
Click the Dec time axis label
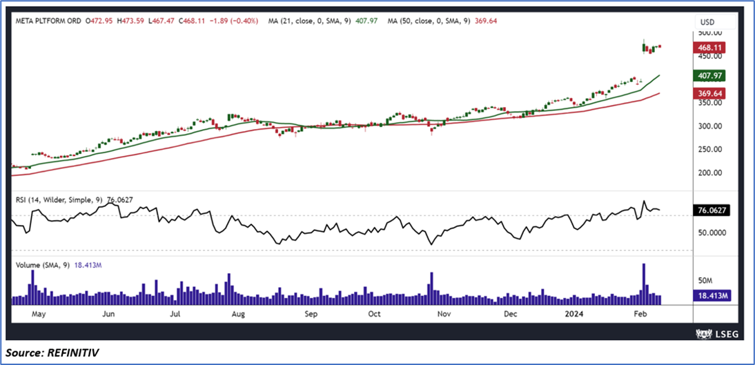pyautogui.click(x=510, y=314)
